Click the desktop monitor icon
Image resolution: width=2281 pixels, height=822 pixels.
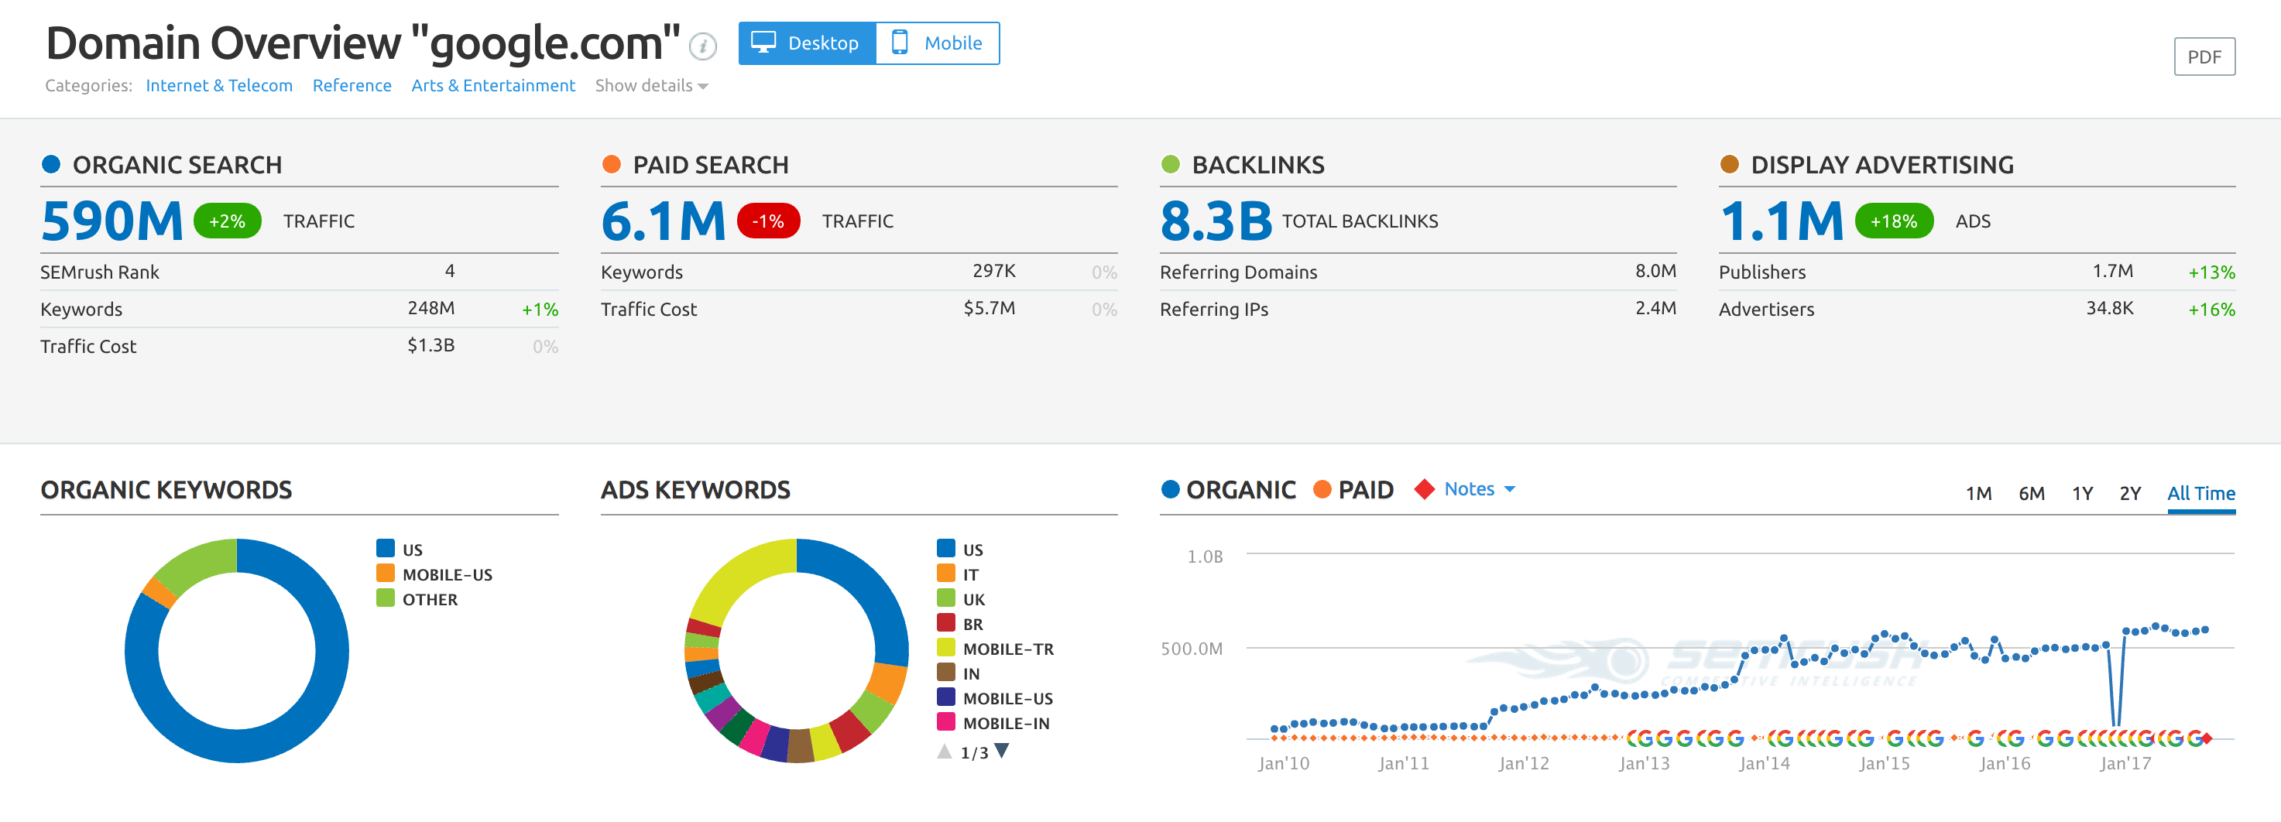pyautogui.click(x=763, y=43)
